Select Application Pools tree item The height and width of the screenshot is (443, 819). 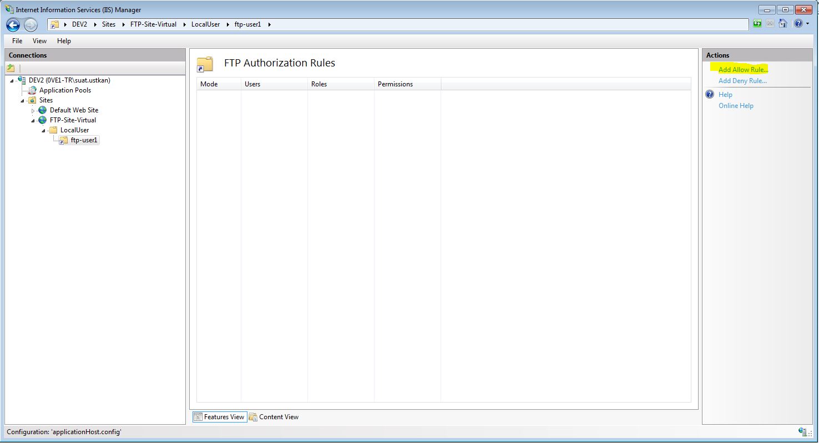(x=65, y=90)
